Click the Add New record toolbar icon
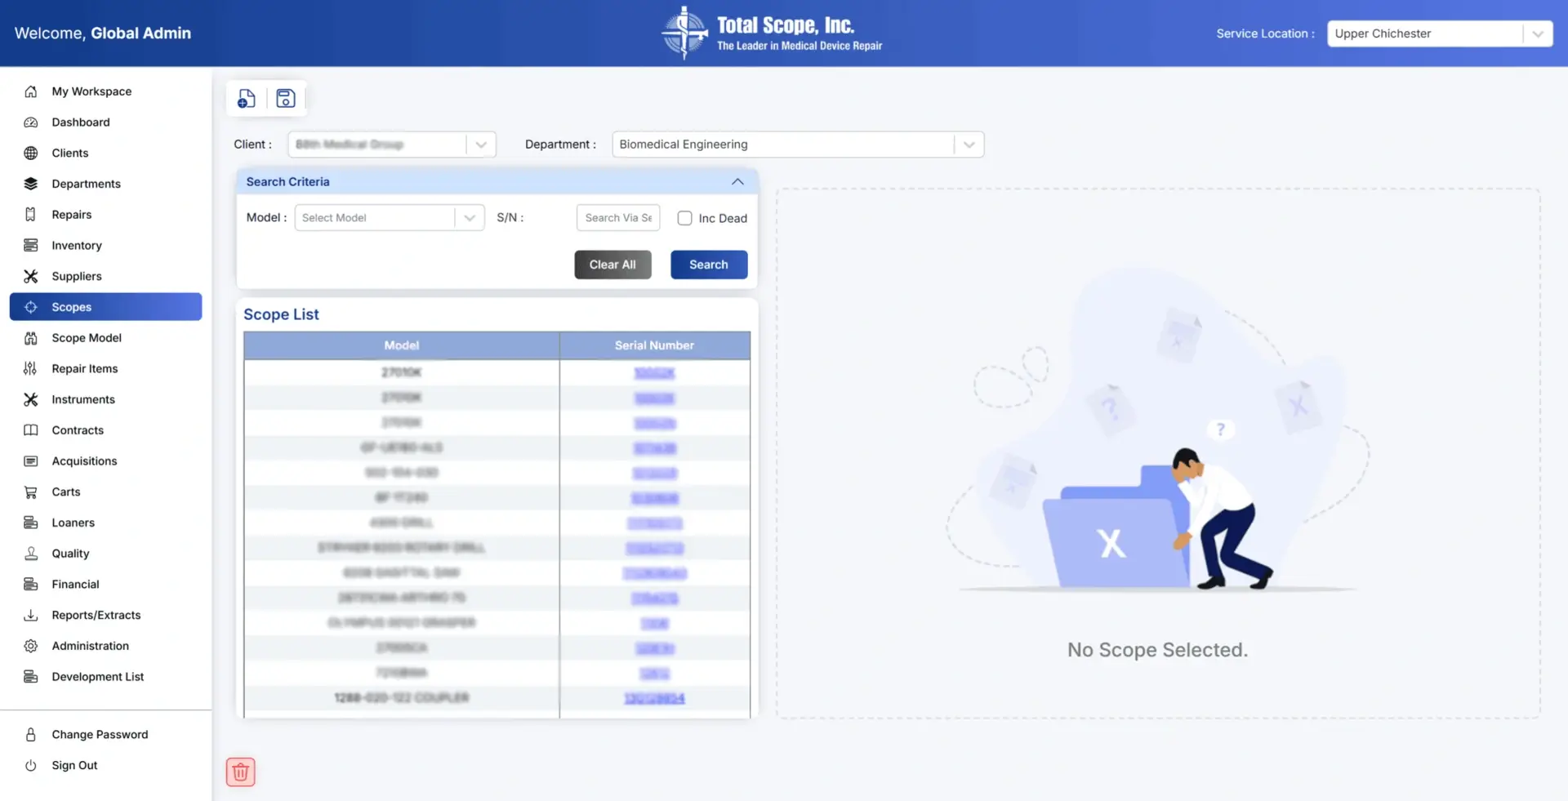This screenshot has height=801, width=1568. pyautogui.click(x=247, y=98)
